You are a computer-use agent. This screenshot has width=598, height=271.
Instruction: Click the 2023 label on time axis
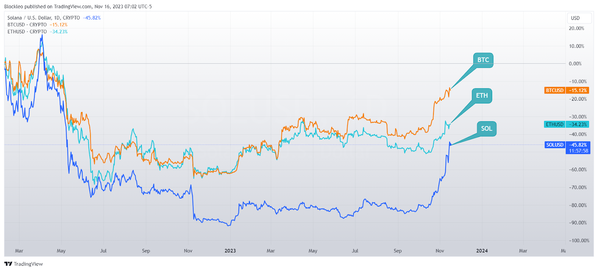click(x=230, y=251)
